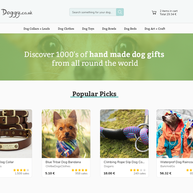Viewport: 193px width, 193px height.
Task: Focus the dog search input field
Action: (93, 12)
